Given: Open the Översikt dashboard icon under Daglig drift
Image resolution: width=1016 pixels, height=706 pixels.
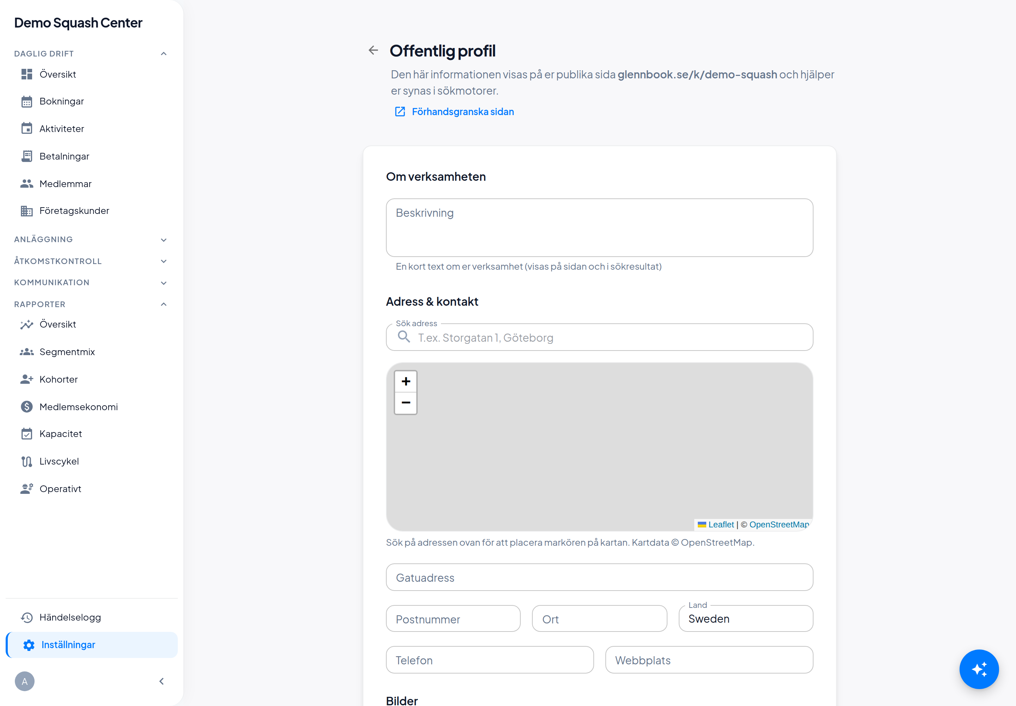Looking at the screenshot, I should (26, 74).
